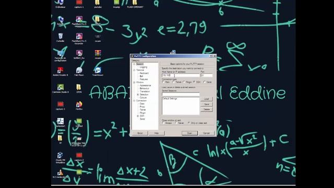Open the capture-2 desktop file
Image resolution: width=334 pixels, height=188 pixels.
pos(79,157)
